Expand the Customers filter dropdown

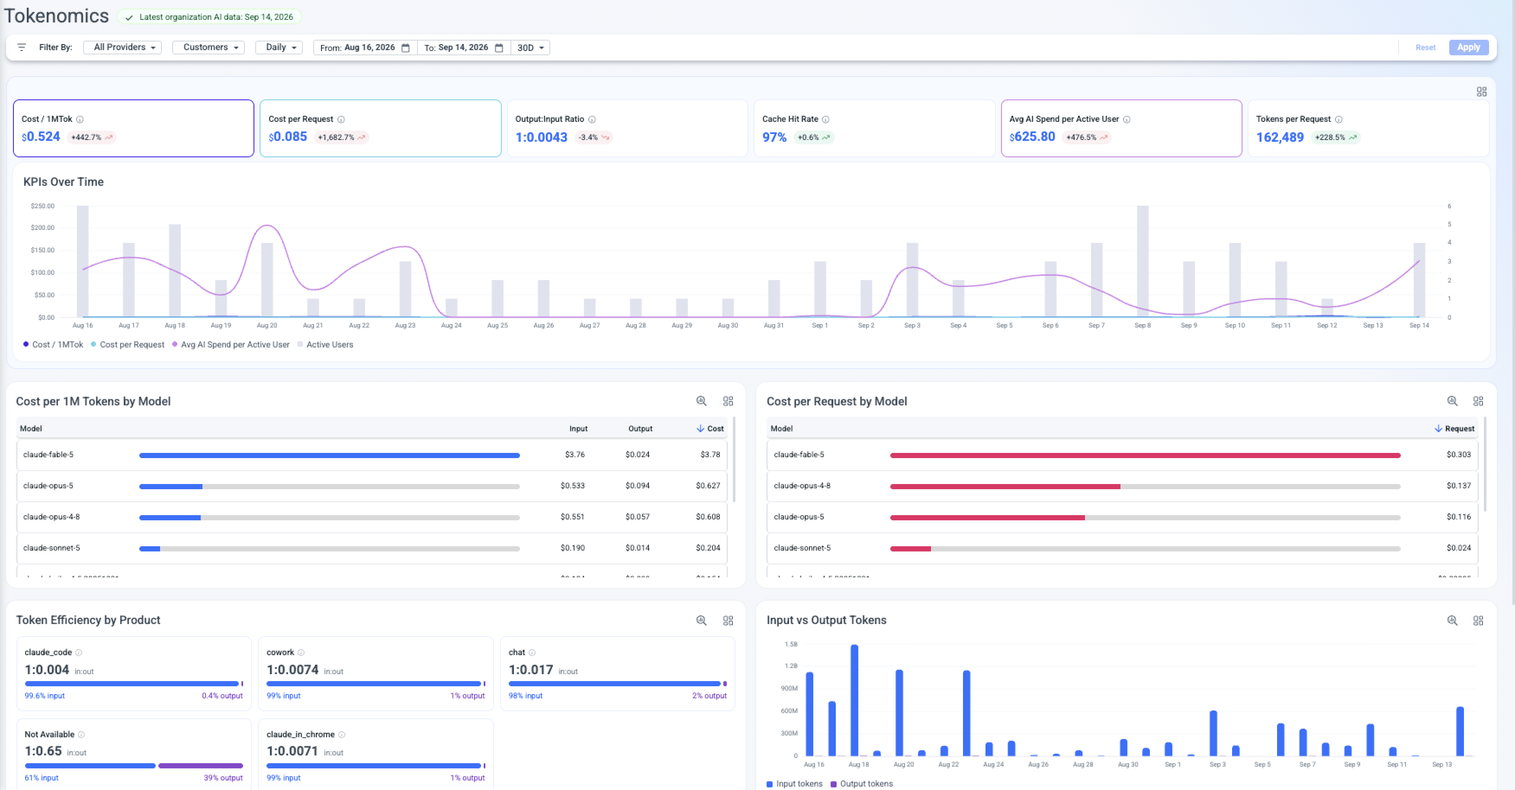[x=209, y=48]
